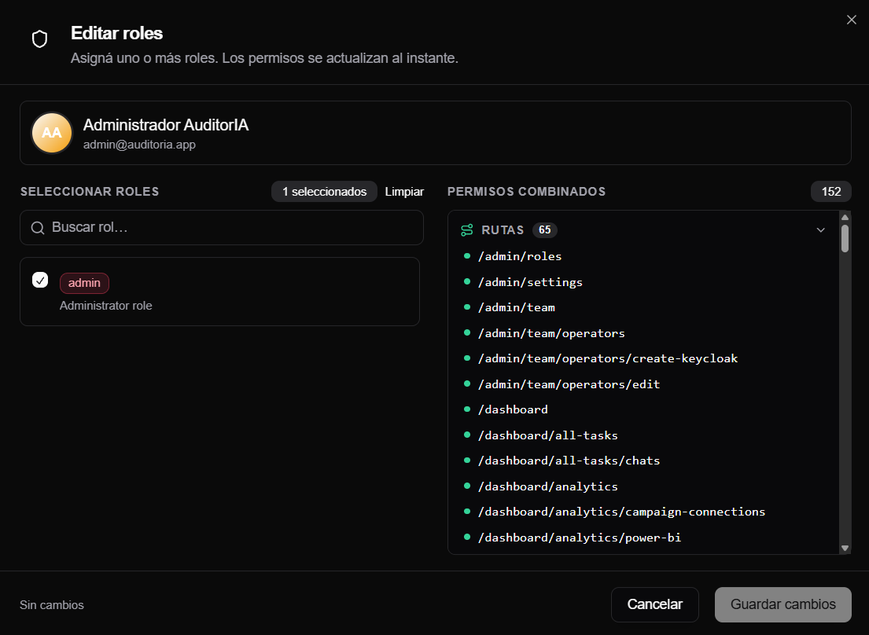Select the /dashboard route entry

513,409
